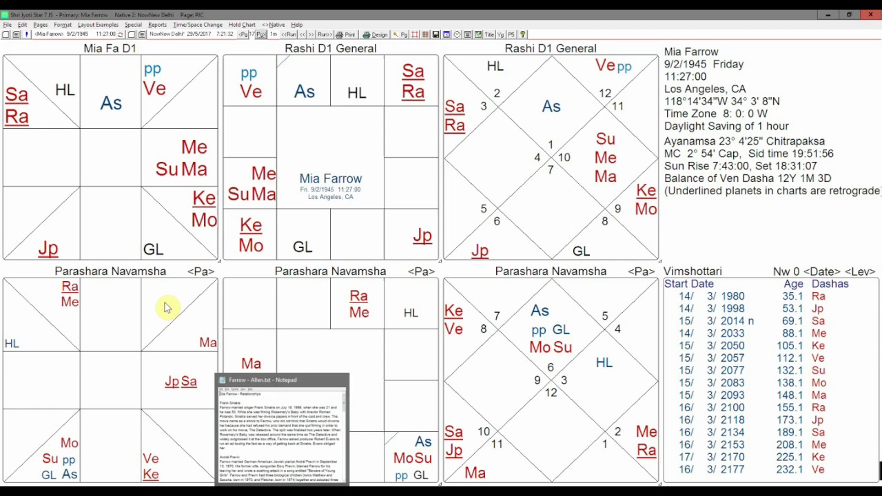Screen dimensions: 882x496
Task: Click the Vimshottari heading
Action: tap(693, 271)
